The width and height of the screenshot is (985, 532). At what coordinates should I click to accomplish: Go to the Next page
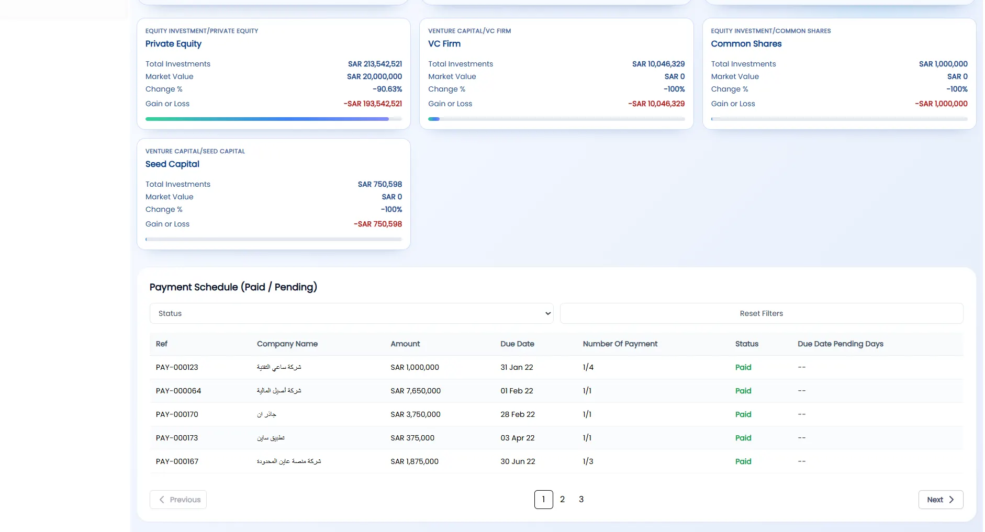(941, 500)
